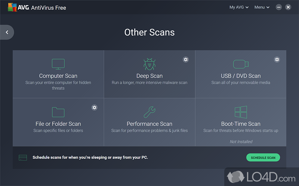Select the Deep Scan bug icon
This screenshot has height=186, width=299.
(x=149, y=64)
